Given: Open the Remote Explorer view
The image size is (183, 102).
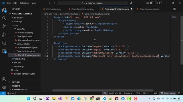Looking at the screenshot, I should pyautogui.click(x=4, y=43).
